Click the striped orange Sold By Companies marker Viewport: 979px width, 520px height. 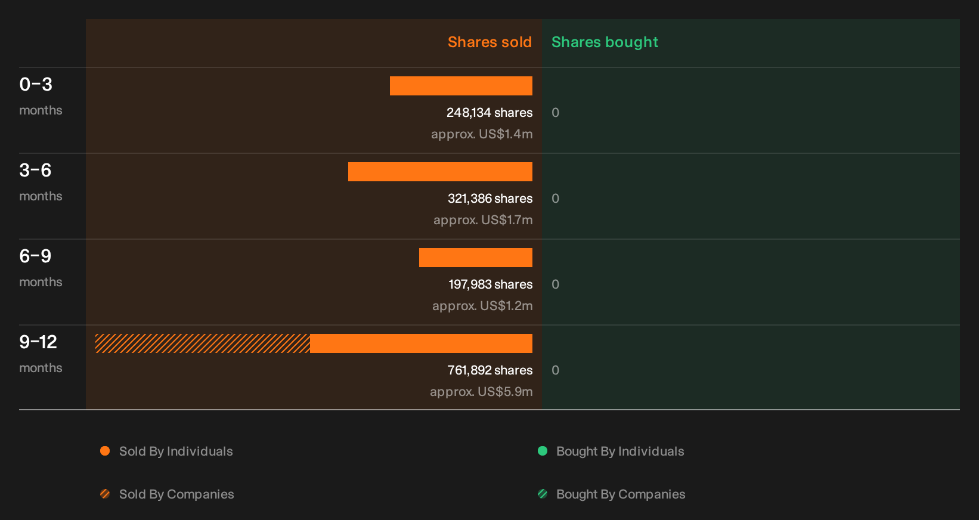point(105,494)
